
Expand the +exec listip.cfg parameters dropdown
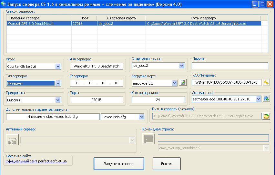pyautogui.click(x=141, y=117)
